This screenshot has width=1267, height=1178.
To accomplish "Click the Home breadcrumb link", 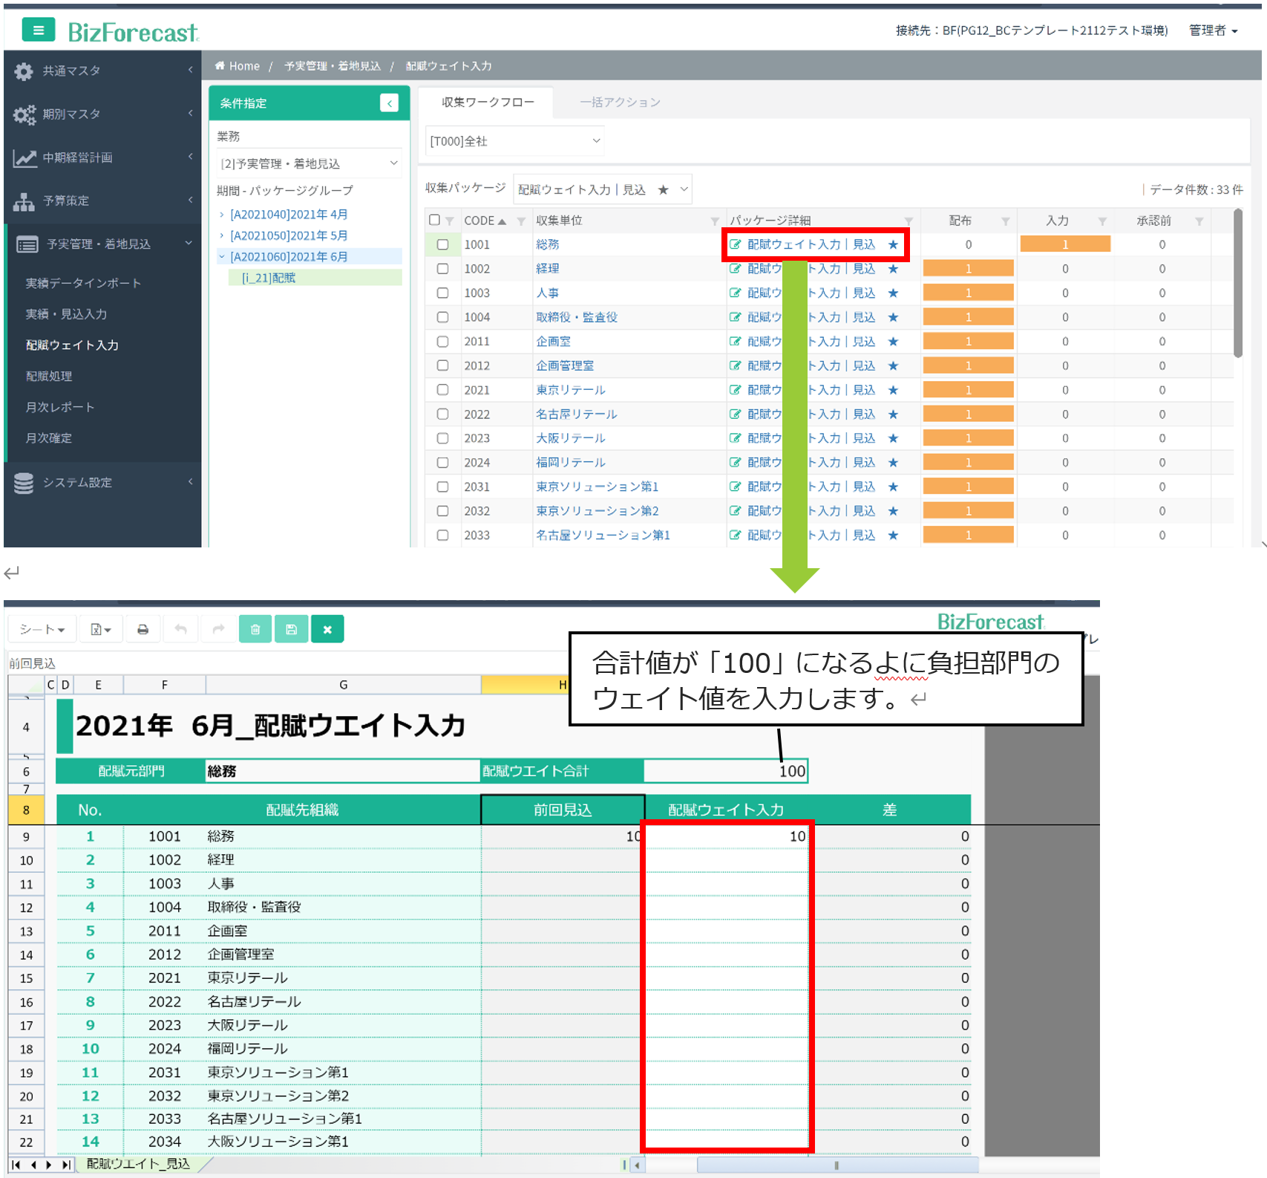I will coord(243,66).
